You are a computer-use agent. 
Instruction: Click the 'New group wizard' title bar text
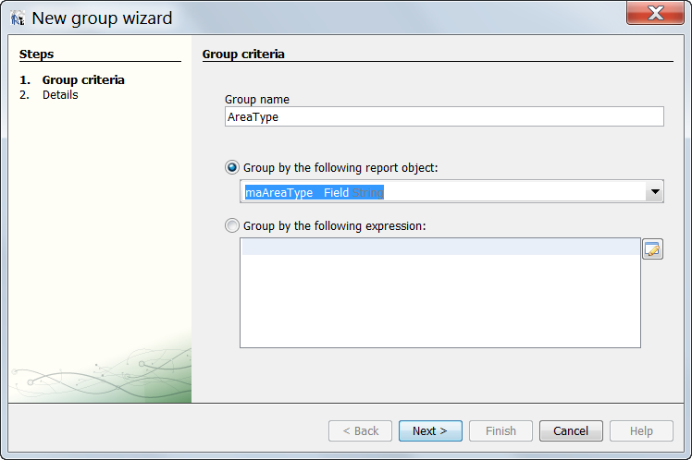point(102,18)
